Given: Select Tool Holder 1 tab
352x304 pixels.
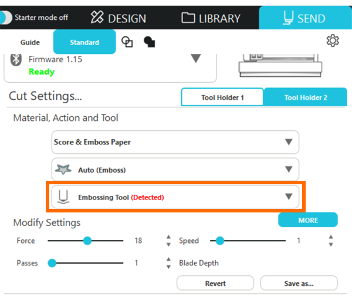Looking at the screenshot, I should point(222,97).
